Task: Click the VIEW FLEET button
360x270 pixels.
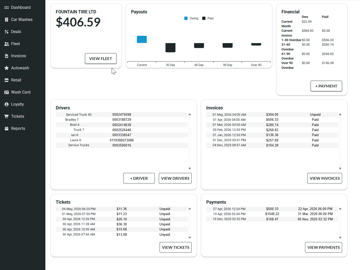Action: click(x=101, y=58)
